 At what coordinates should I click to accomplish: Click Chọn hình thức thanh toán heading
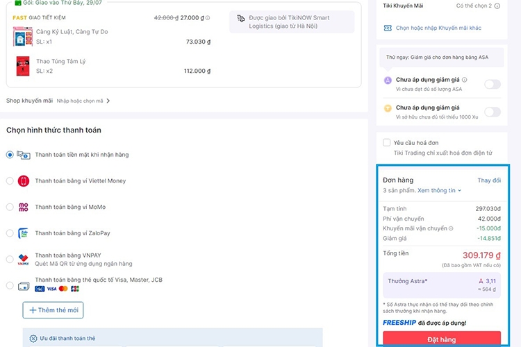pos(53,130)
